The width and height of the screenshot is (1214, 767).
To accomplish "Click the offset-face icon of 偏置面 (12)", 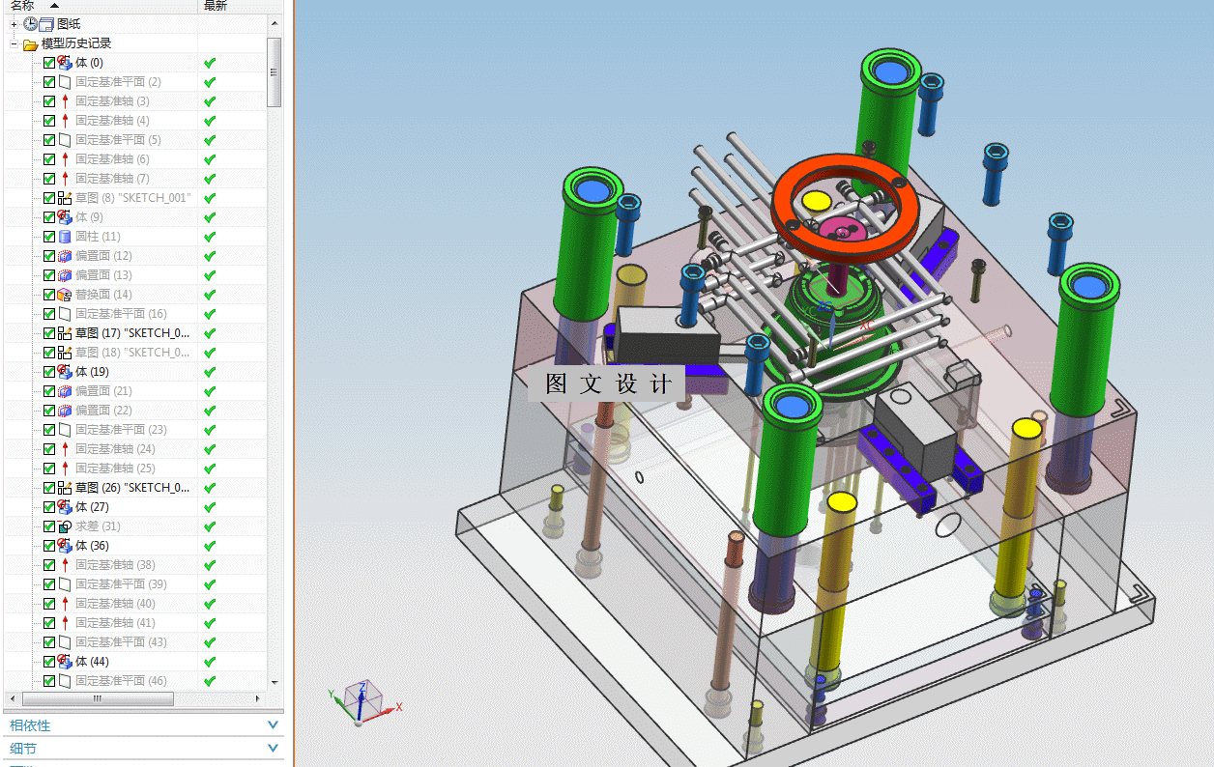I will [x=65, y=256].
